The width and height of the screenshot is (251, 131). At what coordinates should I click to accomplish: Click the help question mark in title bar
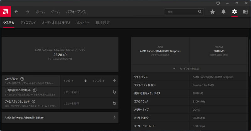[218, 3]
